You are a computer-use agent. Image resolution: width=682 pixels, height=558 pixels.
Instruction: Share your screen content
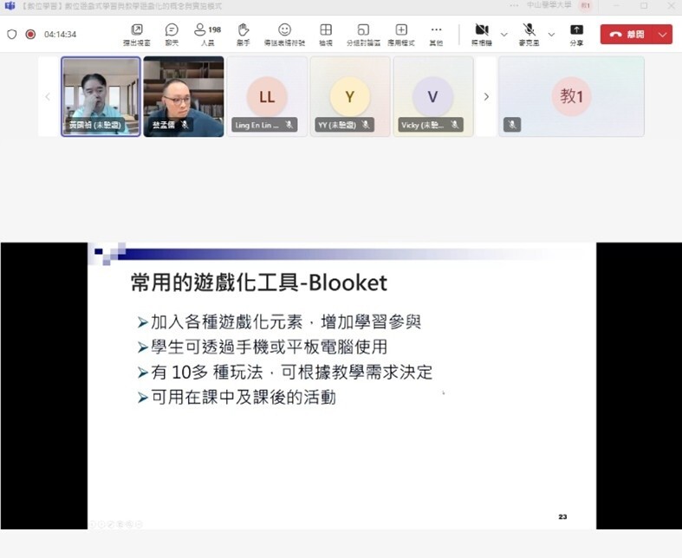576,34
